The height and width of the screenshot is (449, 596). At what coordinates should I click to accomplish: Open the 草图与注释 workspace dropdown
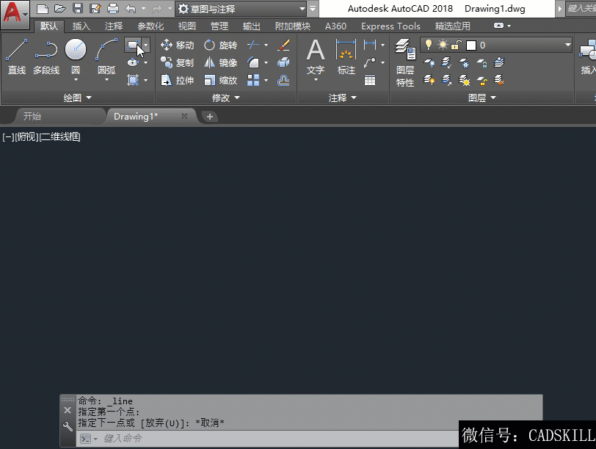point(241,9)
